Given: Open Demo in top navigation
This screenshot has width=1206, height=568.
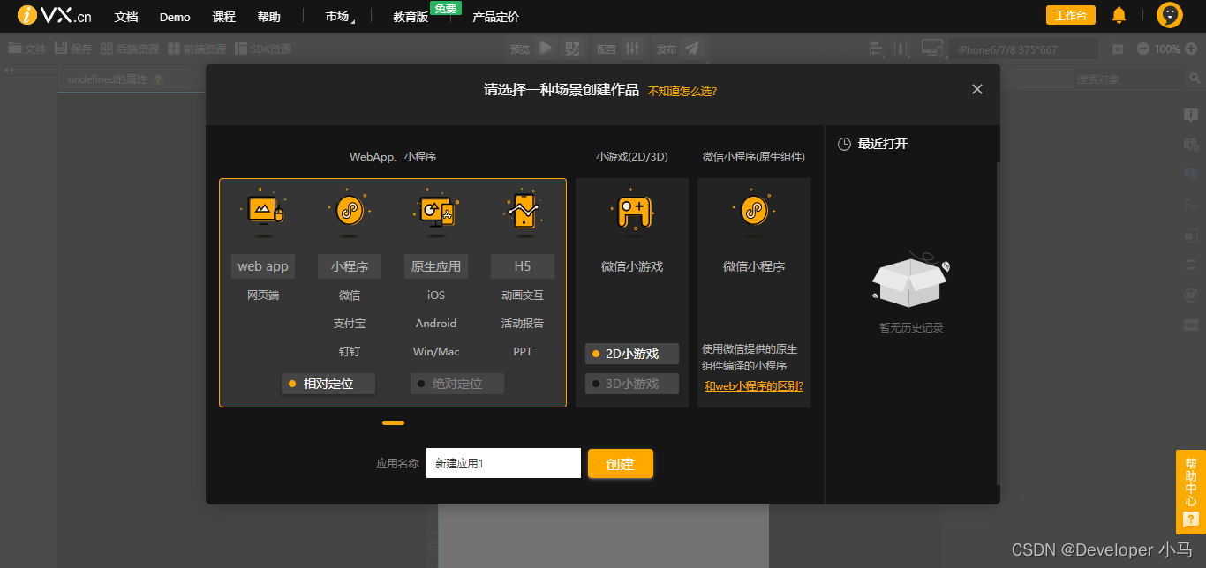Looking at the screenshot, I should pos(175,17).
